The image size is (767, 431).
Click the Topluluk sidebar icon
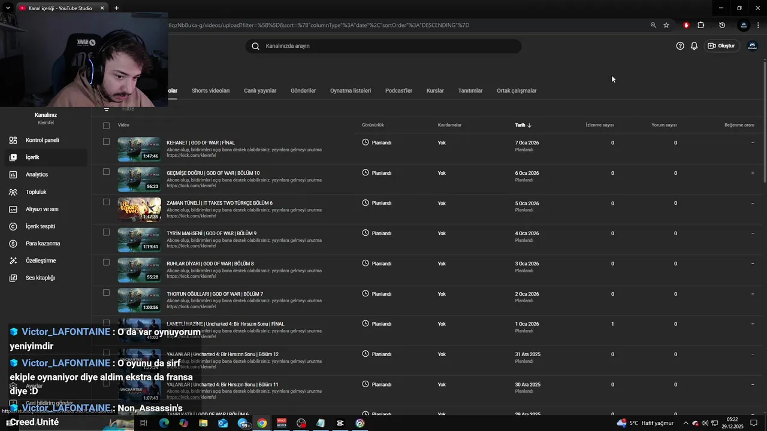(x=13, y=192)
